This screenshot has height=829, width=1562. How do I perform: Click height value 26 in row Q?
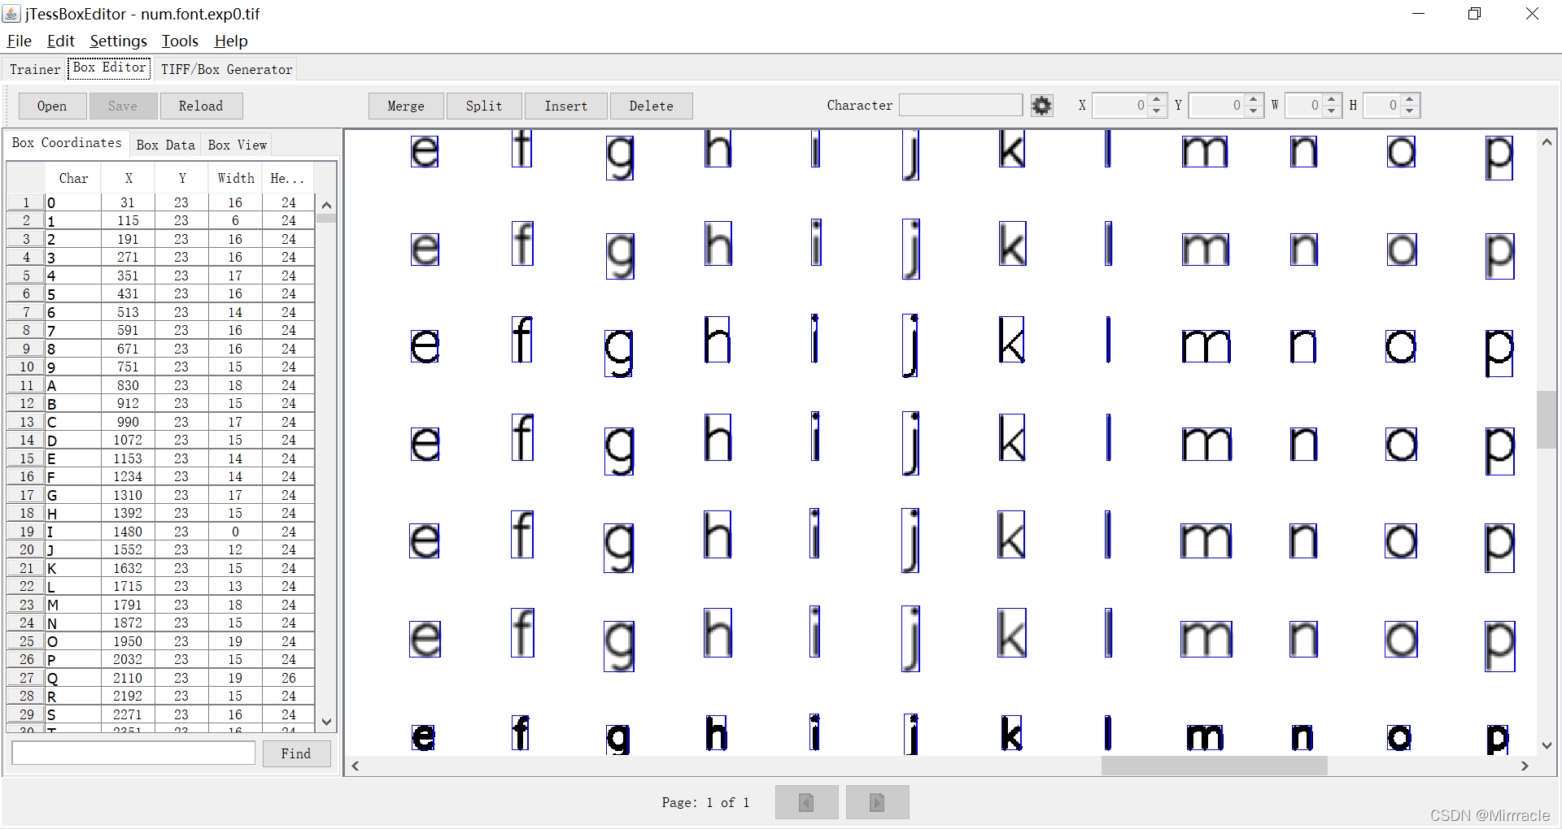click(x=289, y=678)
